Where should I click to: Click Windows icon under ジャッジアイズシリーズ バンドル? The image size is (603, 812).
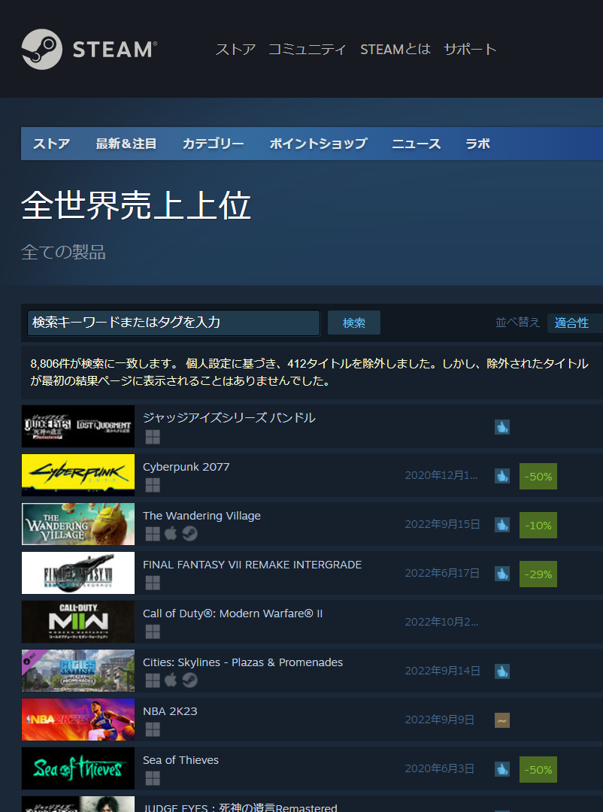153,437
